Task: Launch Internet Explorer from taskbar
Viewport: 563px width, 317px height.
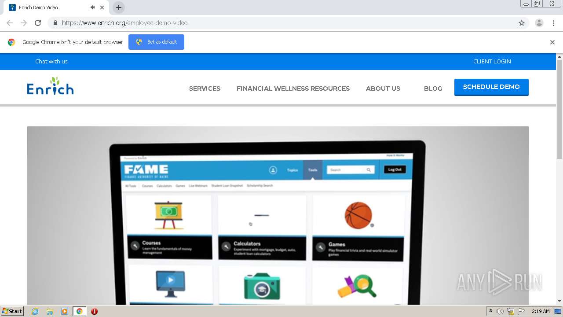Action: [x=35, y=311]
